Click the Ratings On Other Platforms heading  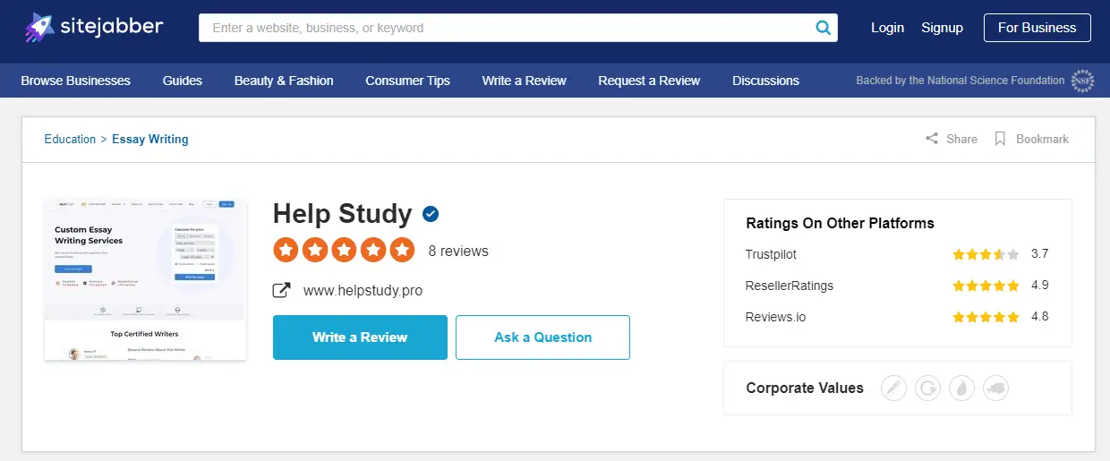840,223
